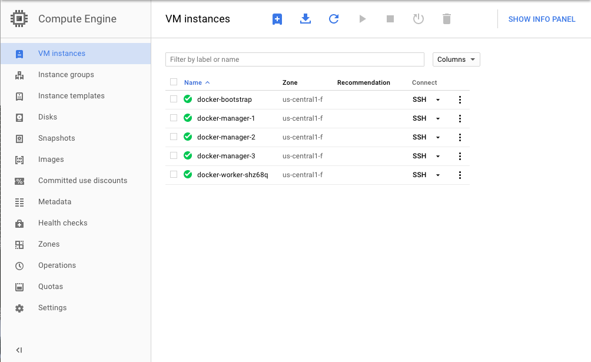Expand SSH options for docker-manager-1

(438, 119)
